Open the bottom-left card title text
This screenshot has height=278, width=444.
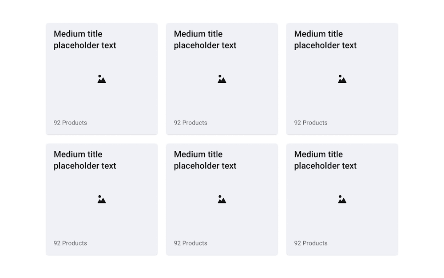pos(85,160)
